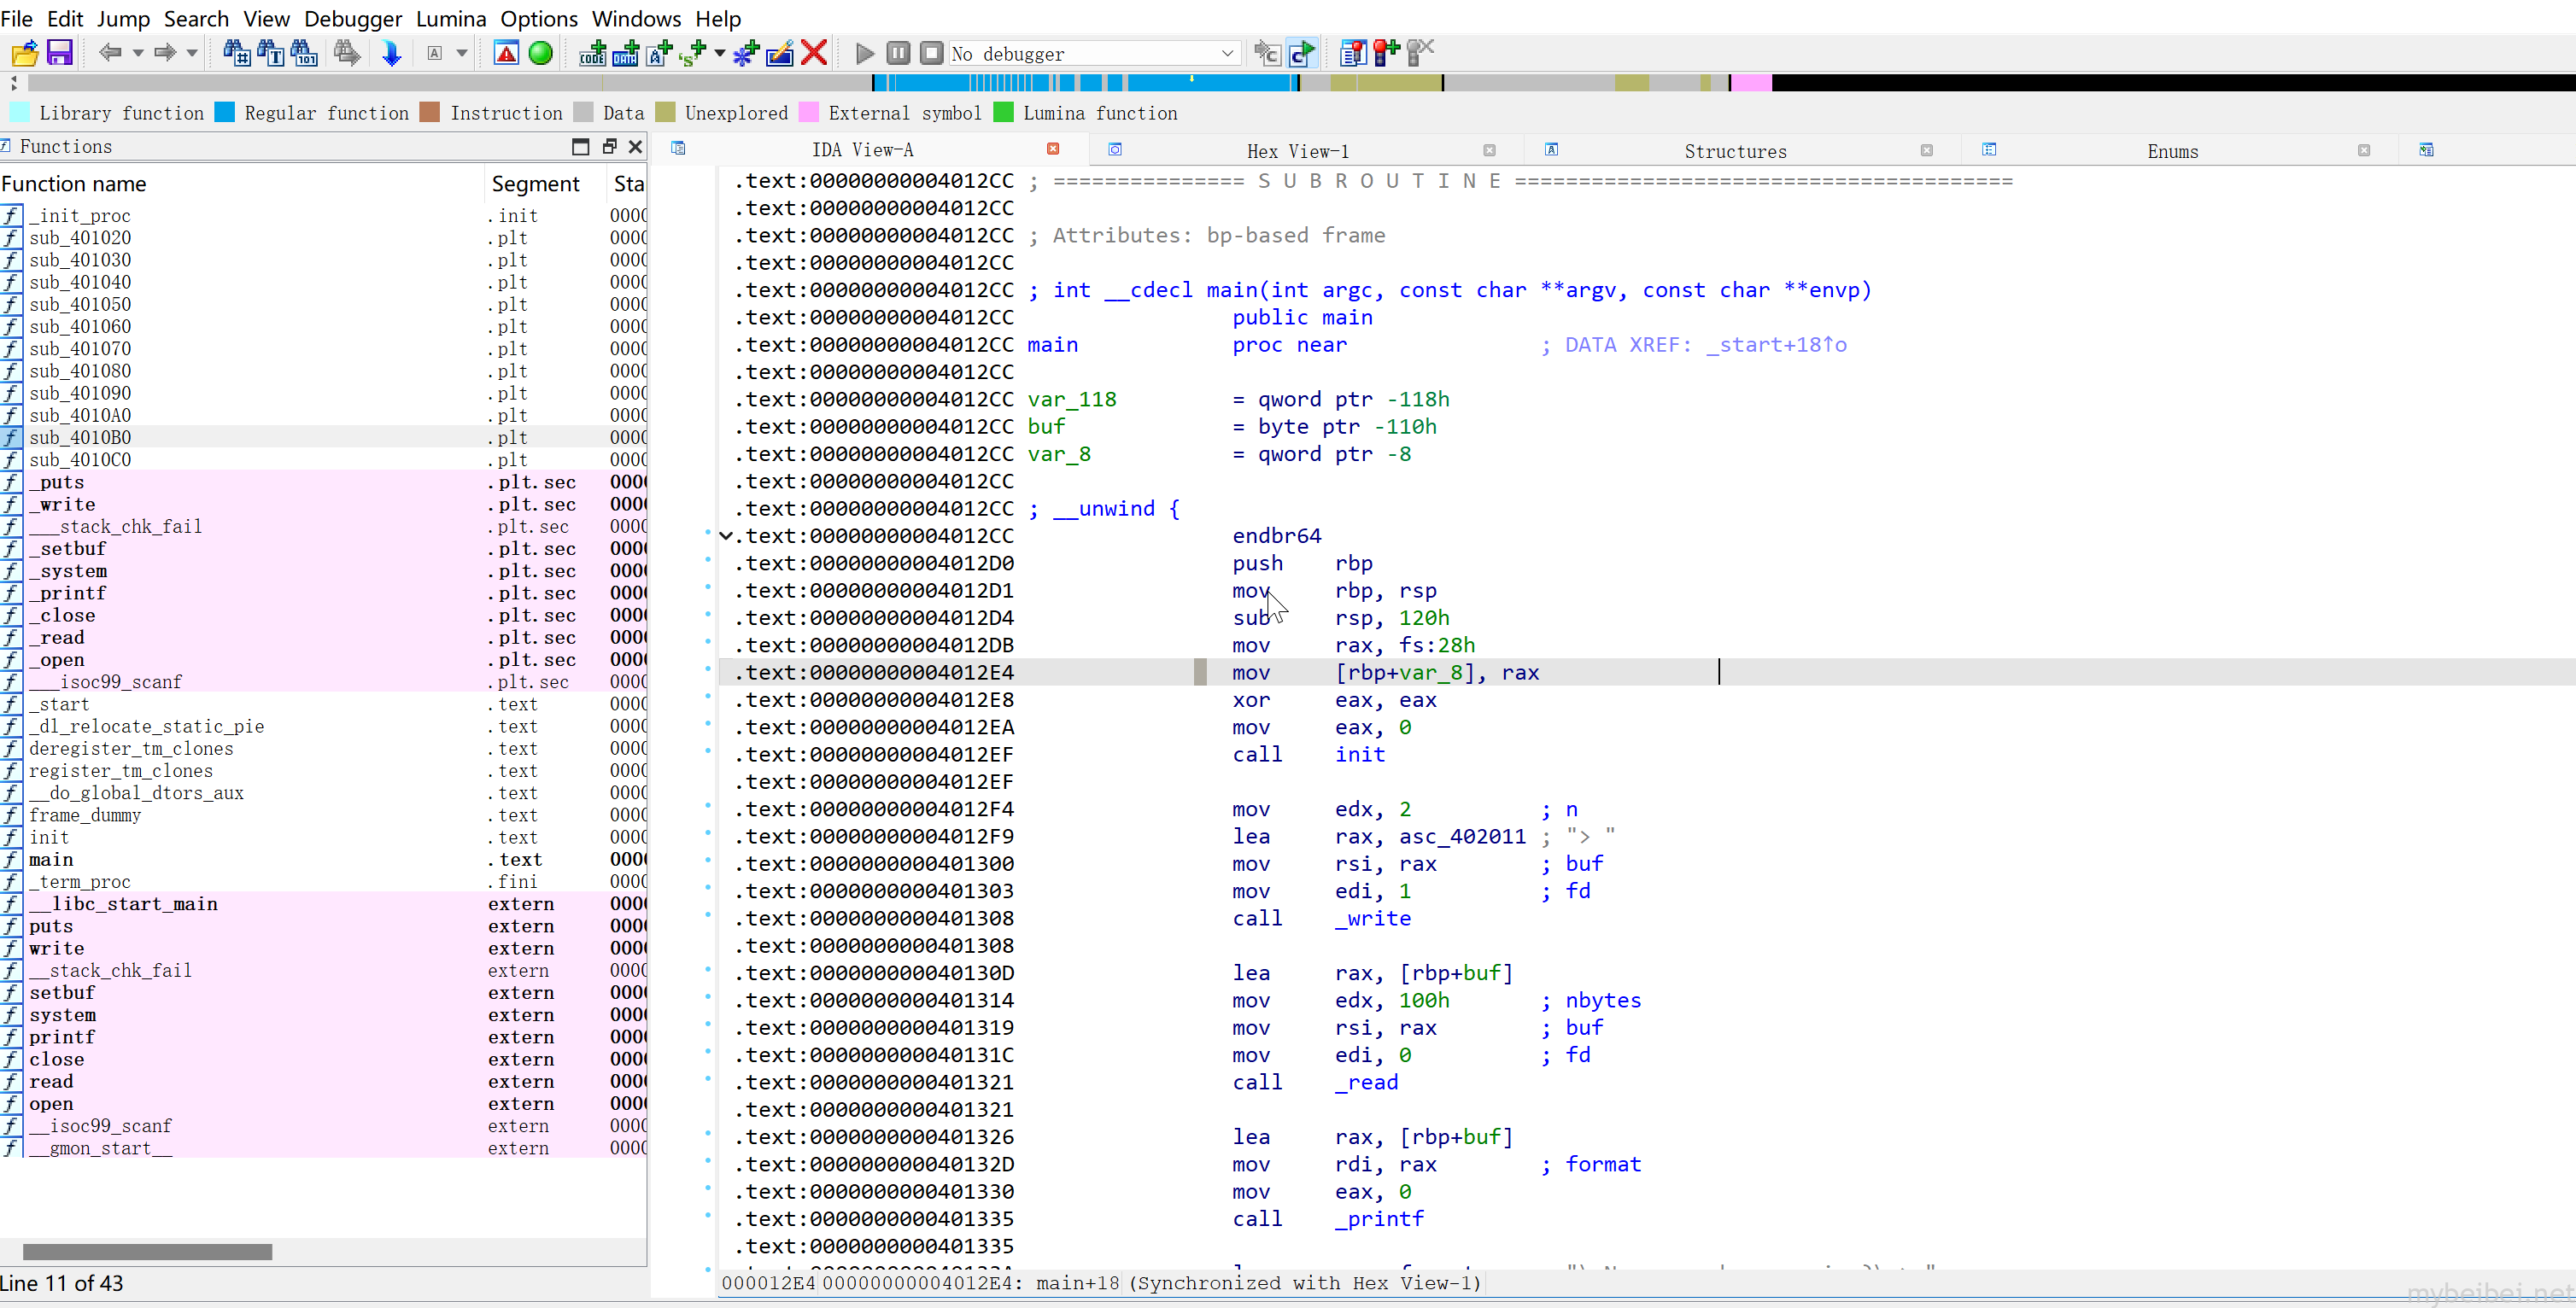The width and height of the screenshot is (2576, 1308).
Task: Click the overview navigator color band
Action: [1300, 83]
